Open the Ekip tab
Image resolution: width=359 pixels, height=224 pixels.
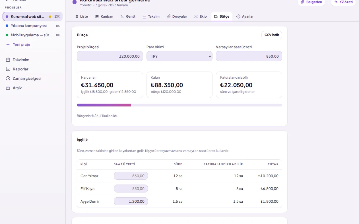pyautogui.click(x=201, y=16)
